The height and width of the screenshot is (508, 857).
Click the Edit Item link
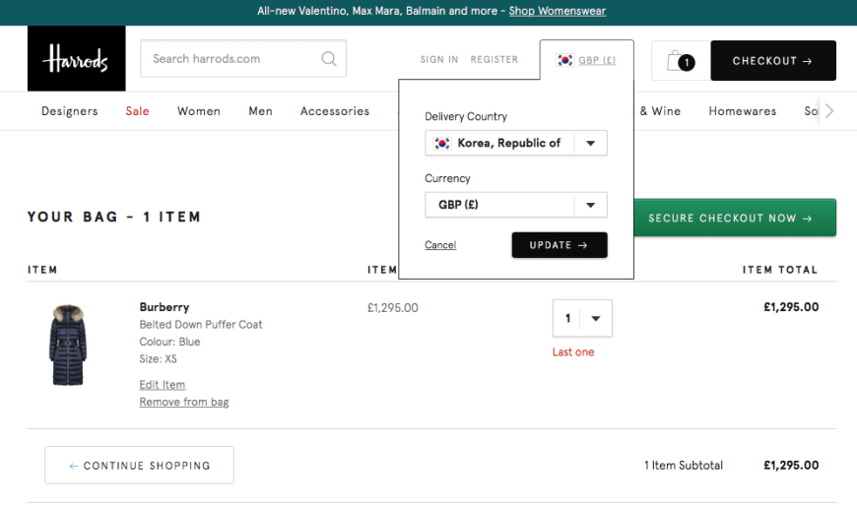point(163,385)
